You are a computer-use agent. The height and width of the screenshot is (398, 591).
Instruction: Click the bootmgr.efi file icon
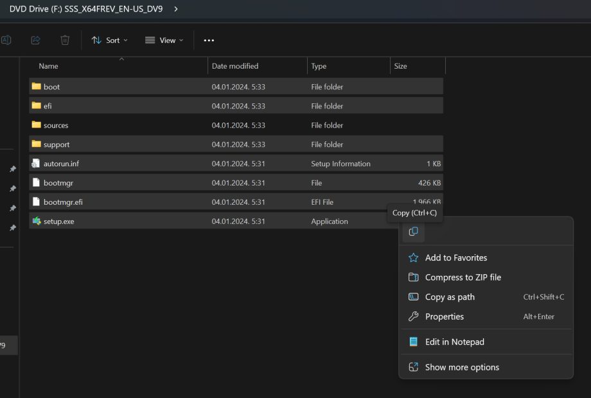click(37, 202)
